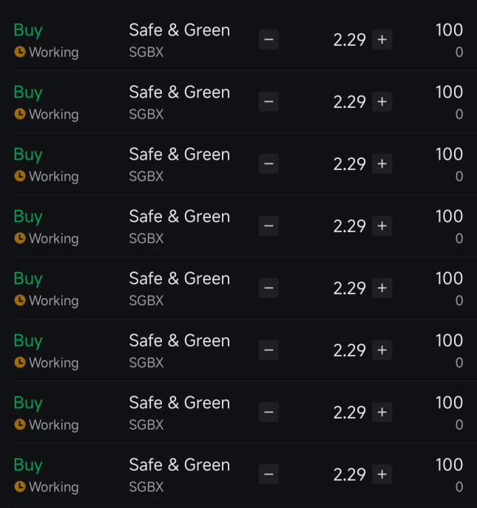Image resolution: width=477 pixels, height=508 pixels.
Task: Click the Working clock icon in the third row
Action: (x=20, y=177)
